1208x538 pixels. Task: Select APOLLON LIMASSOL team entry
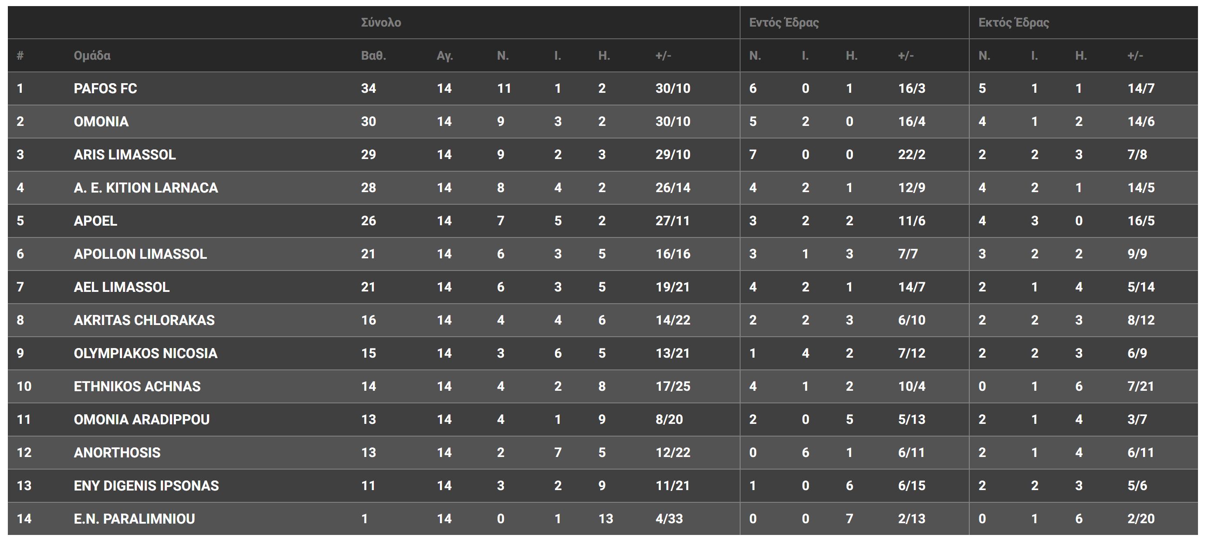click(x=140, y=254)
